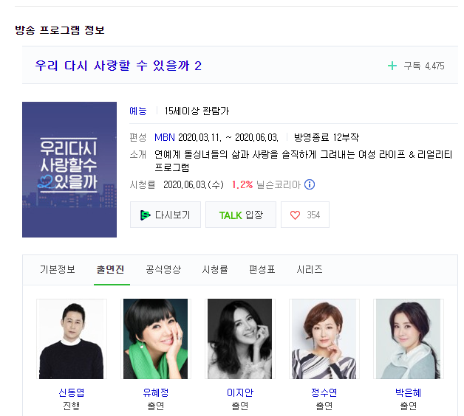Open 이지안 black-and-white profile photo
This screenshot has width=464, height=416.
(239, 339)
